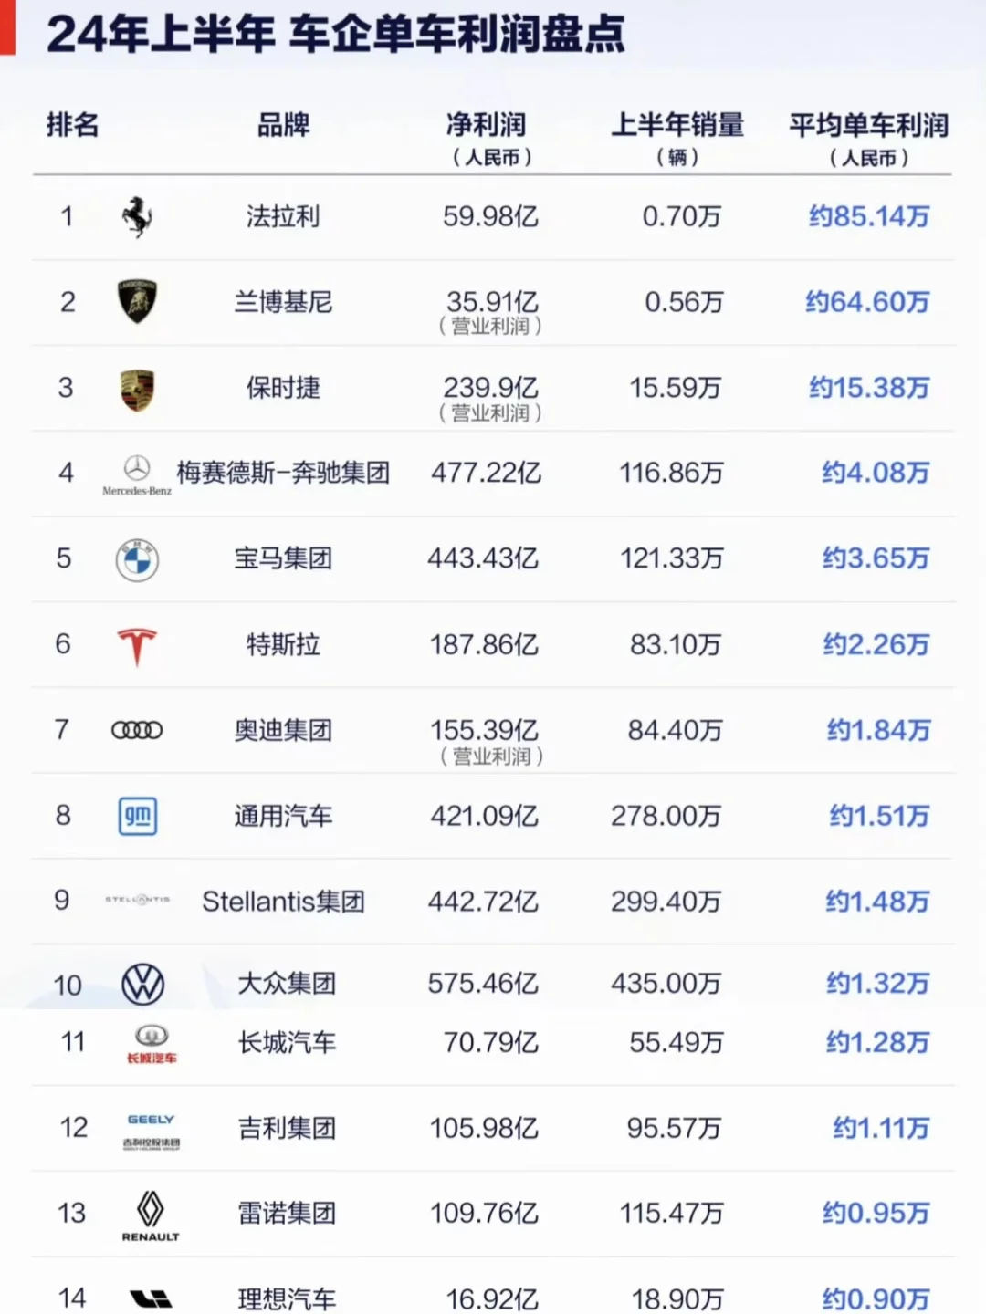Viewport: 986px width, 1314px height.
Task: Click the Great Wall Motor logo
Action: click(x=152, y=1043)
